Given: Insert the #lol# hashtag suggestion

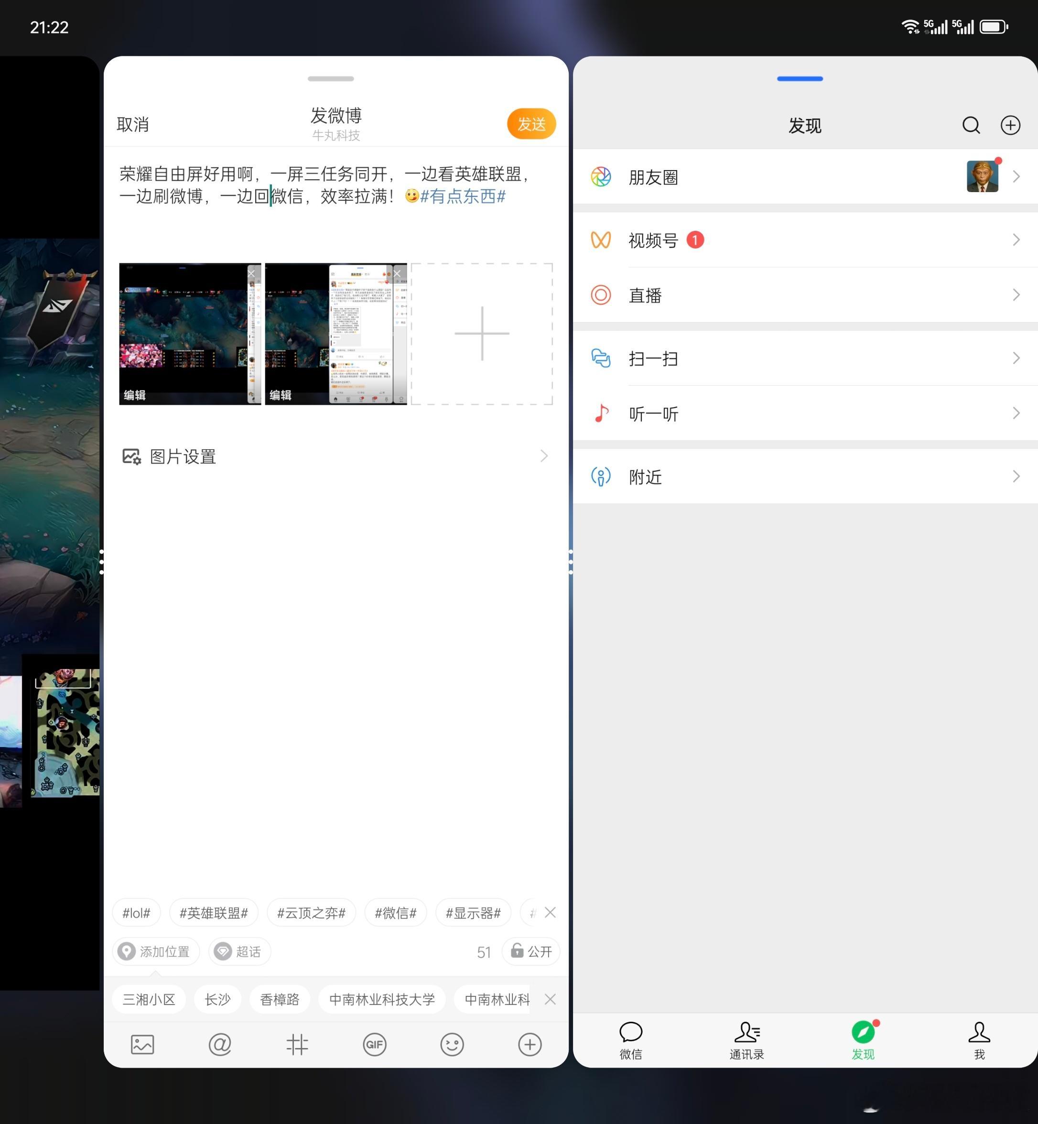Looking at the screenshot, I should point(137,913).
